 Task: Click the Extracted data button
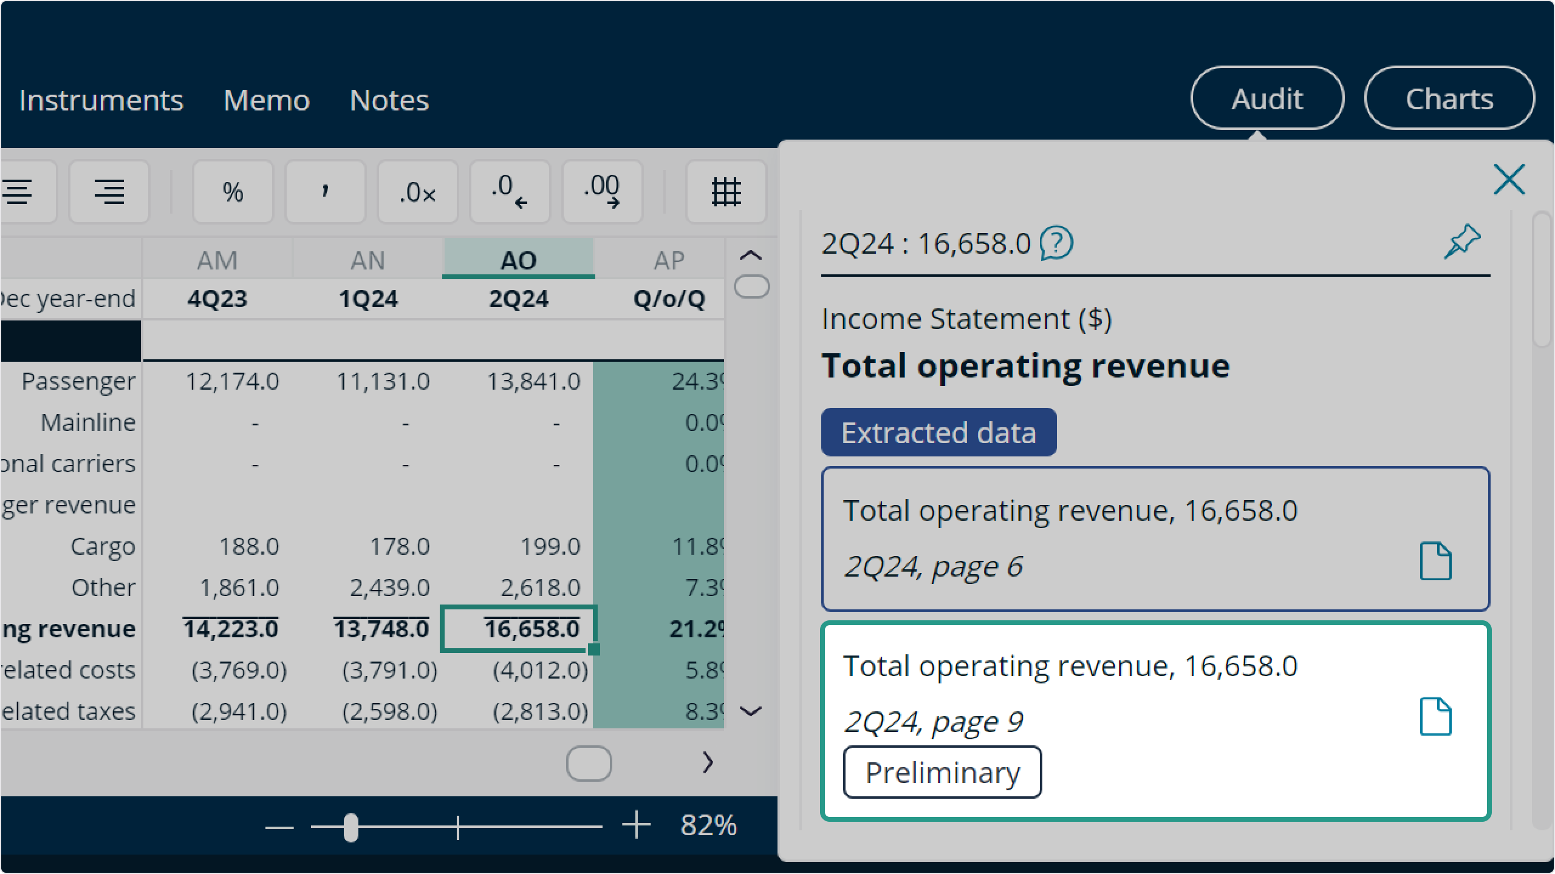point(938,432)
